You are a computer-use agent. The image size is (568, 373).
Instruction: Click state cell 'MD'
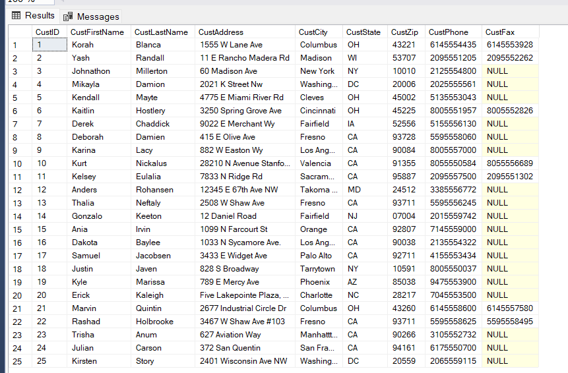click(x=365, y=190)
